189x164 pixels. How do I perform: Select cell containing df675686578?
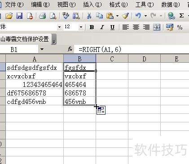35,93
